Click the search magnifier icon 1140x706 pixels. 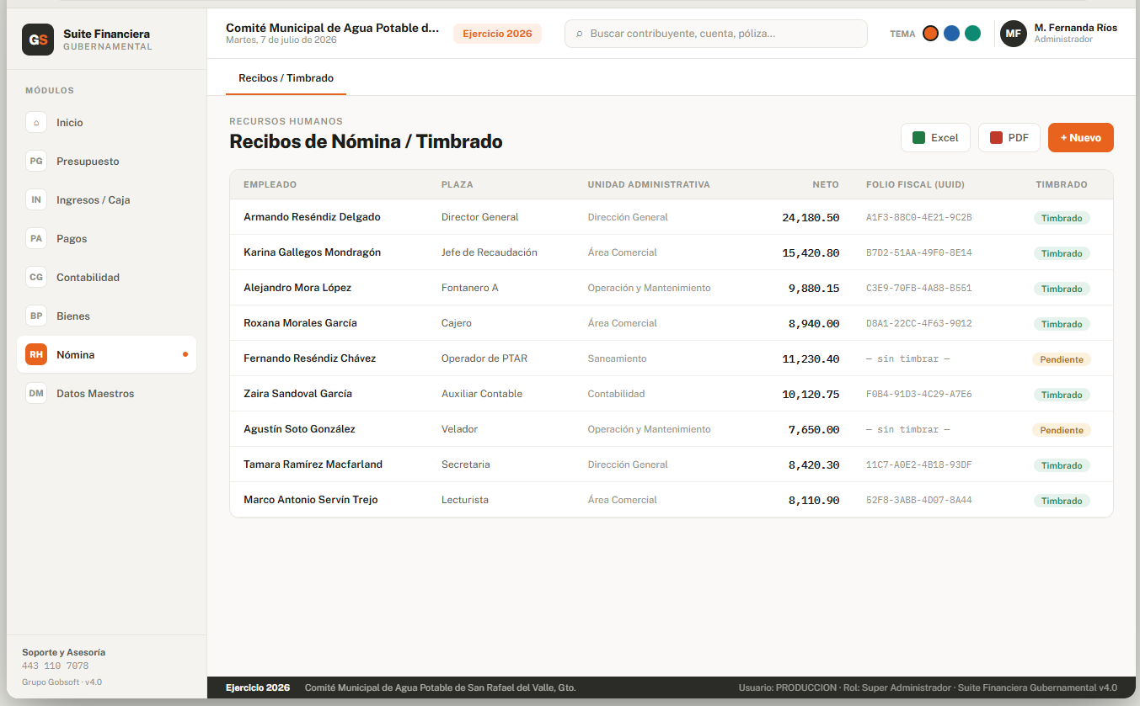[579, 34]
